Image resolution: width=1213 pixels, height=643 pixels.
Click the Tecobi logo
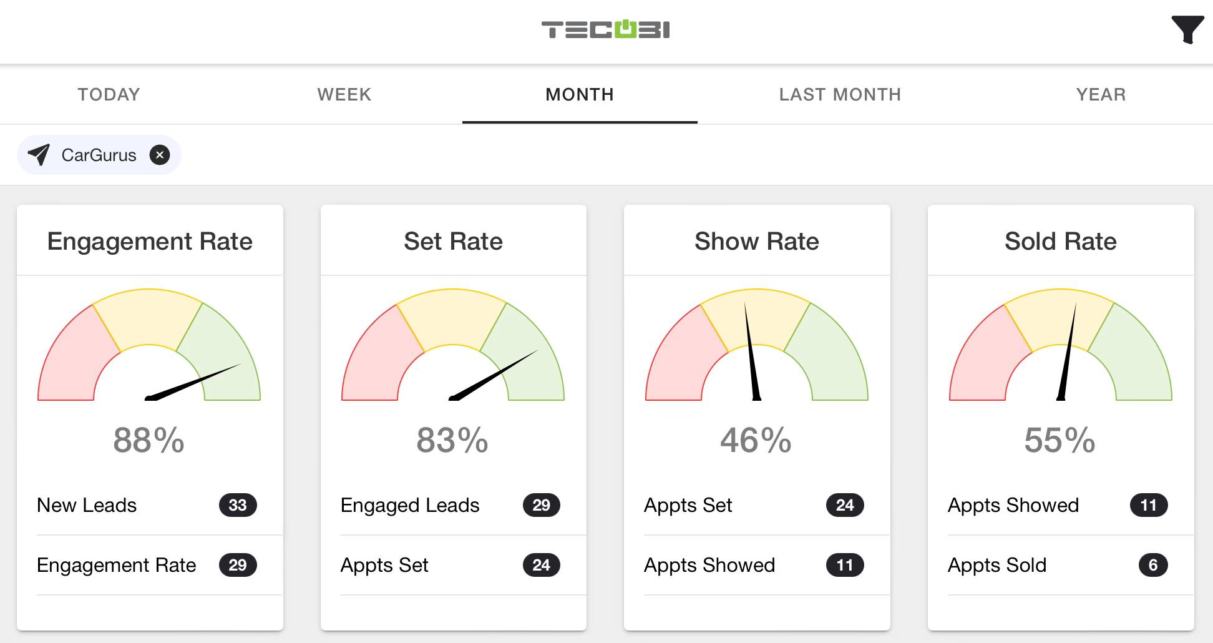click(x=605, y=30)
